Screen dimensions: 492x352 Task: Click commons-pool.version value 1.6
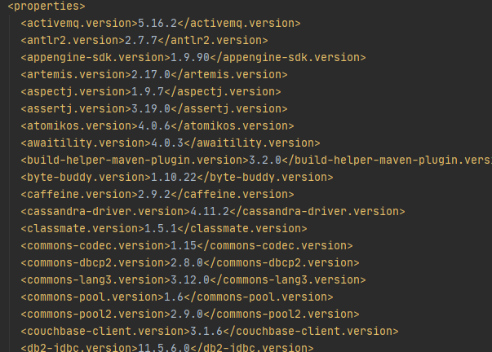click(x=174, y=297)
